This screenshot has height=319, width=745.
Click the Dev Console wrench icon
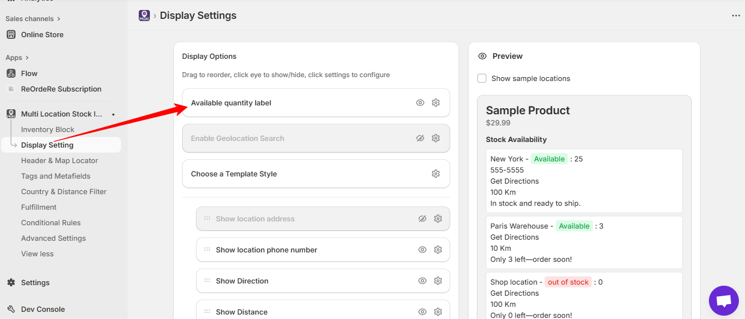pos(11,309)
